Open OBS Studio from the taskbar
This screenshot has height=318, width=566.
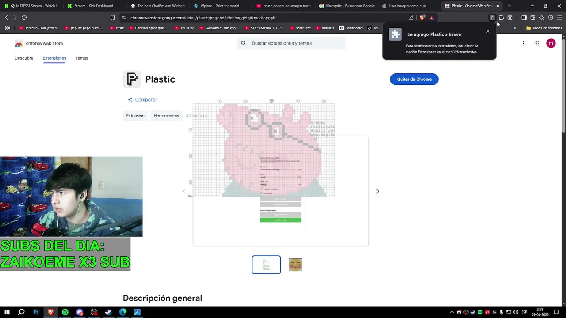point(94,312)
